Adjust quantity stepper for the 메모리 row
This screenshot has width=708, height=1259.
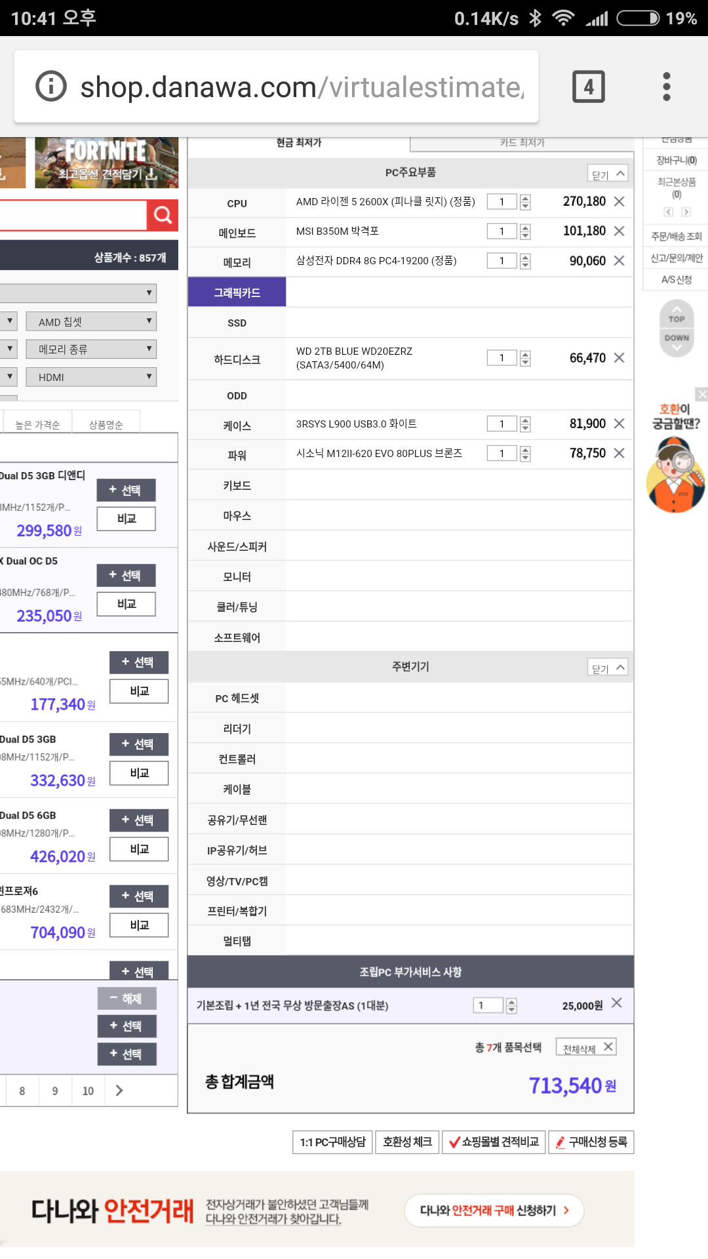pyautogui.click(x=525, y=261)
